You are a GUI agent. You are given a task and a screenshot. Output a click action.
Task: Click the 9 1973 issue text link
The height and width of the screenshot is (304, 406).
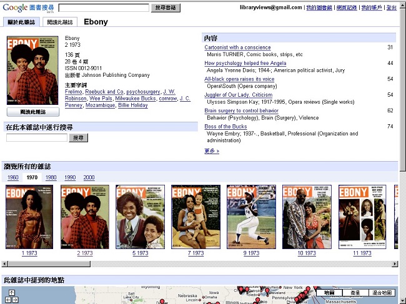click(x=251, y=253)
